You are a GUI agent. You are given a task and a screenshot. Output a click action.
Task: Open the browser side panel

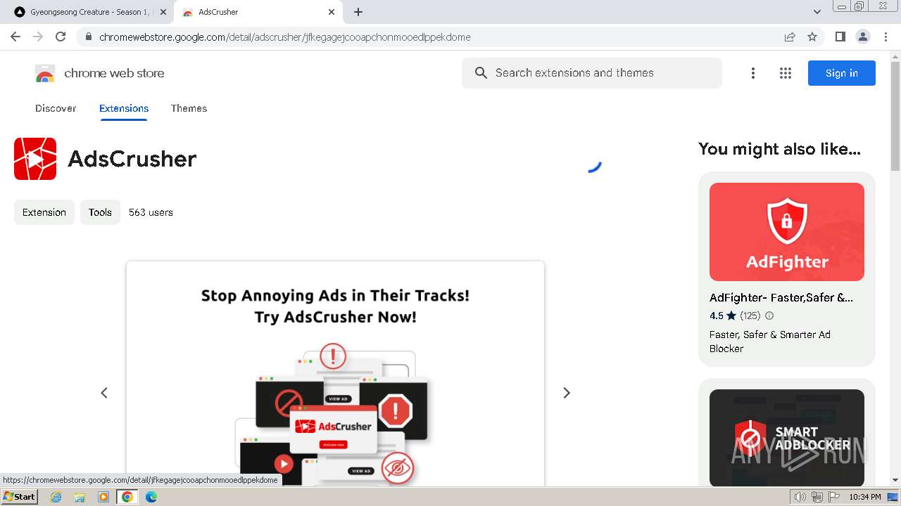pos(840,37)
